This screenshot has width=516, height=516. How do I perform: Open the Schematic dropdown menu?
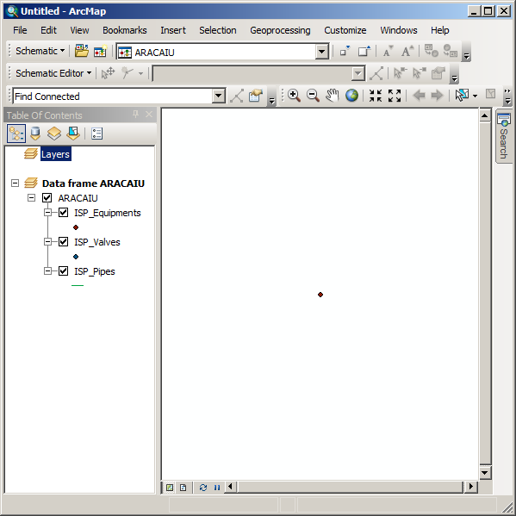(x=40, y=51)
